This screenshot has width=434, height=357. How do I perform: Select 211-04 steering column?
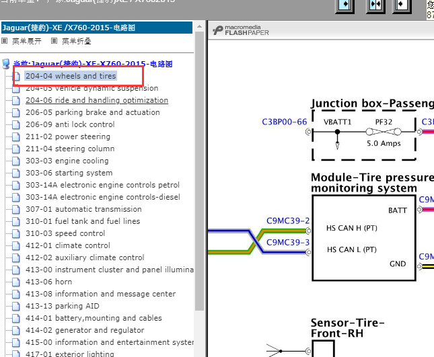tap(70, 149)
